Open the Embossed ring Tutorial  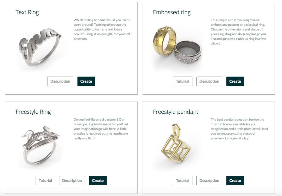[x=183, y=81]
